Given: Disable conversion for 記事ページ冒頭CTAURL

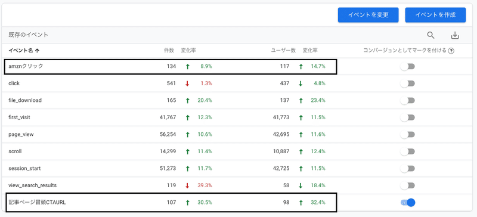Looking at the screenshot, I should coord(408,202).
